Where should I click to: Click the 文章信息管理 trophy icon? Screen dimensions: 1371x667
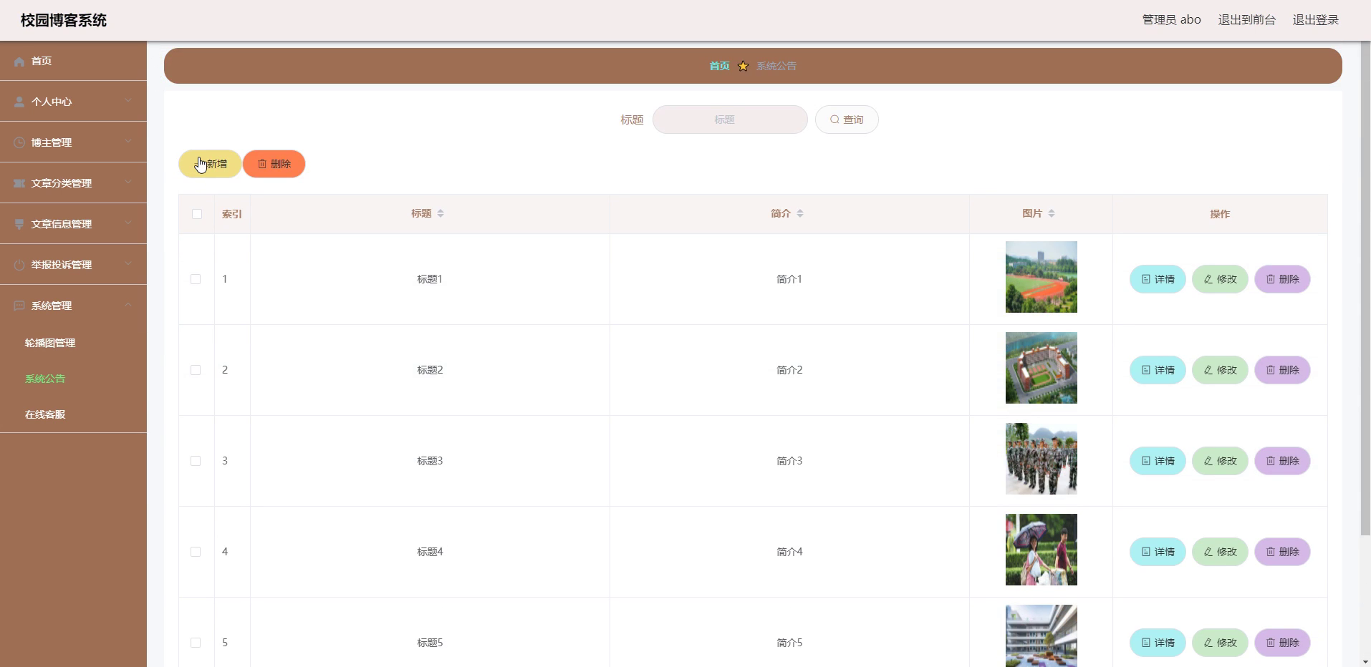(x=19, y=225)
